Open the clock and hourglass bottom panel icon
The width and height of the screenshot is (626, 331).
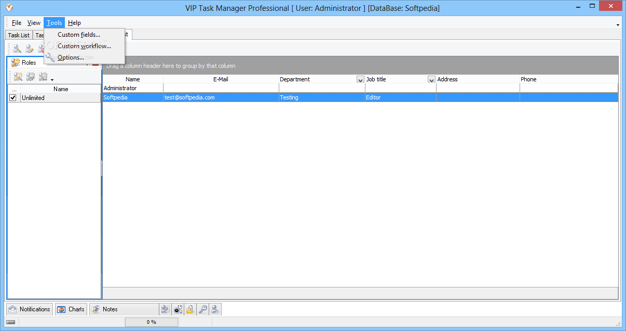click(178, 309)
